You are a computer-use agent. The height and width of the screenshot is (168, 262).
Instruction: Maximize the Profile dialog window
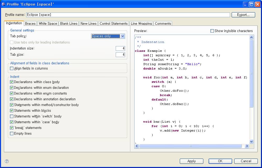pyautogui.click(x=252, y=4)
